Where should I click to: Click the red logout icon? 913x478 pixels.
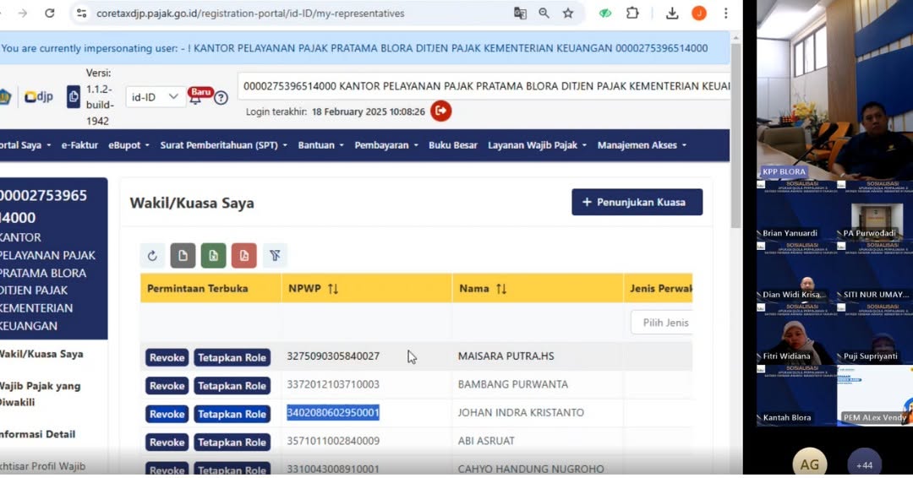click(440, 111)
